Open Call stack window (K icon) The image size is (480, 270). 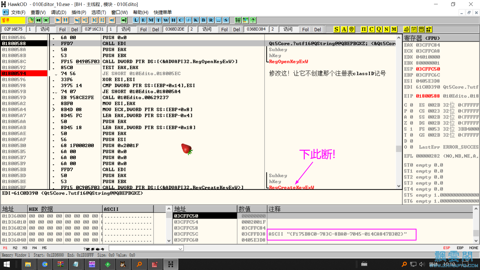[x=196, y=20]
